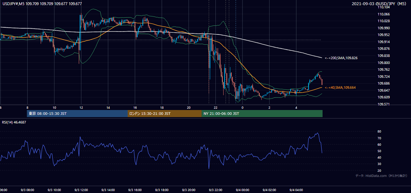Click hour label 16 above the session bars
The width and height of the screenshot is (411, 193).
[x=135, y=108]
